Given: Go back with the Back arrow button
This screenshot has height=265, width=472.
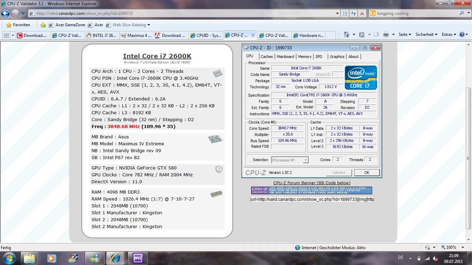Looking at the screenshot, I should [5, 13].
